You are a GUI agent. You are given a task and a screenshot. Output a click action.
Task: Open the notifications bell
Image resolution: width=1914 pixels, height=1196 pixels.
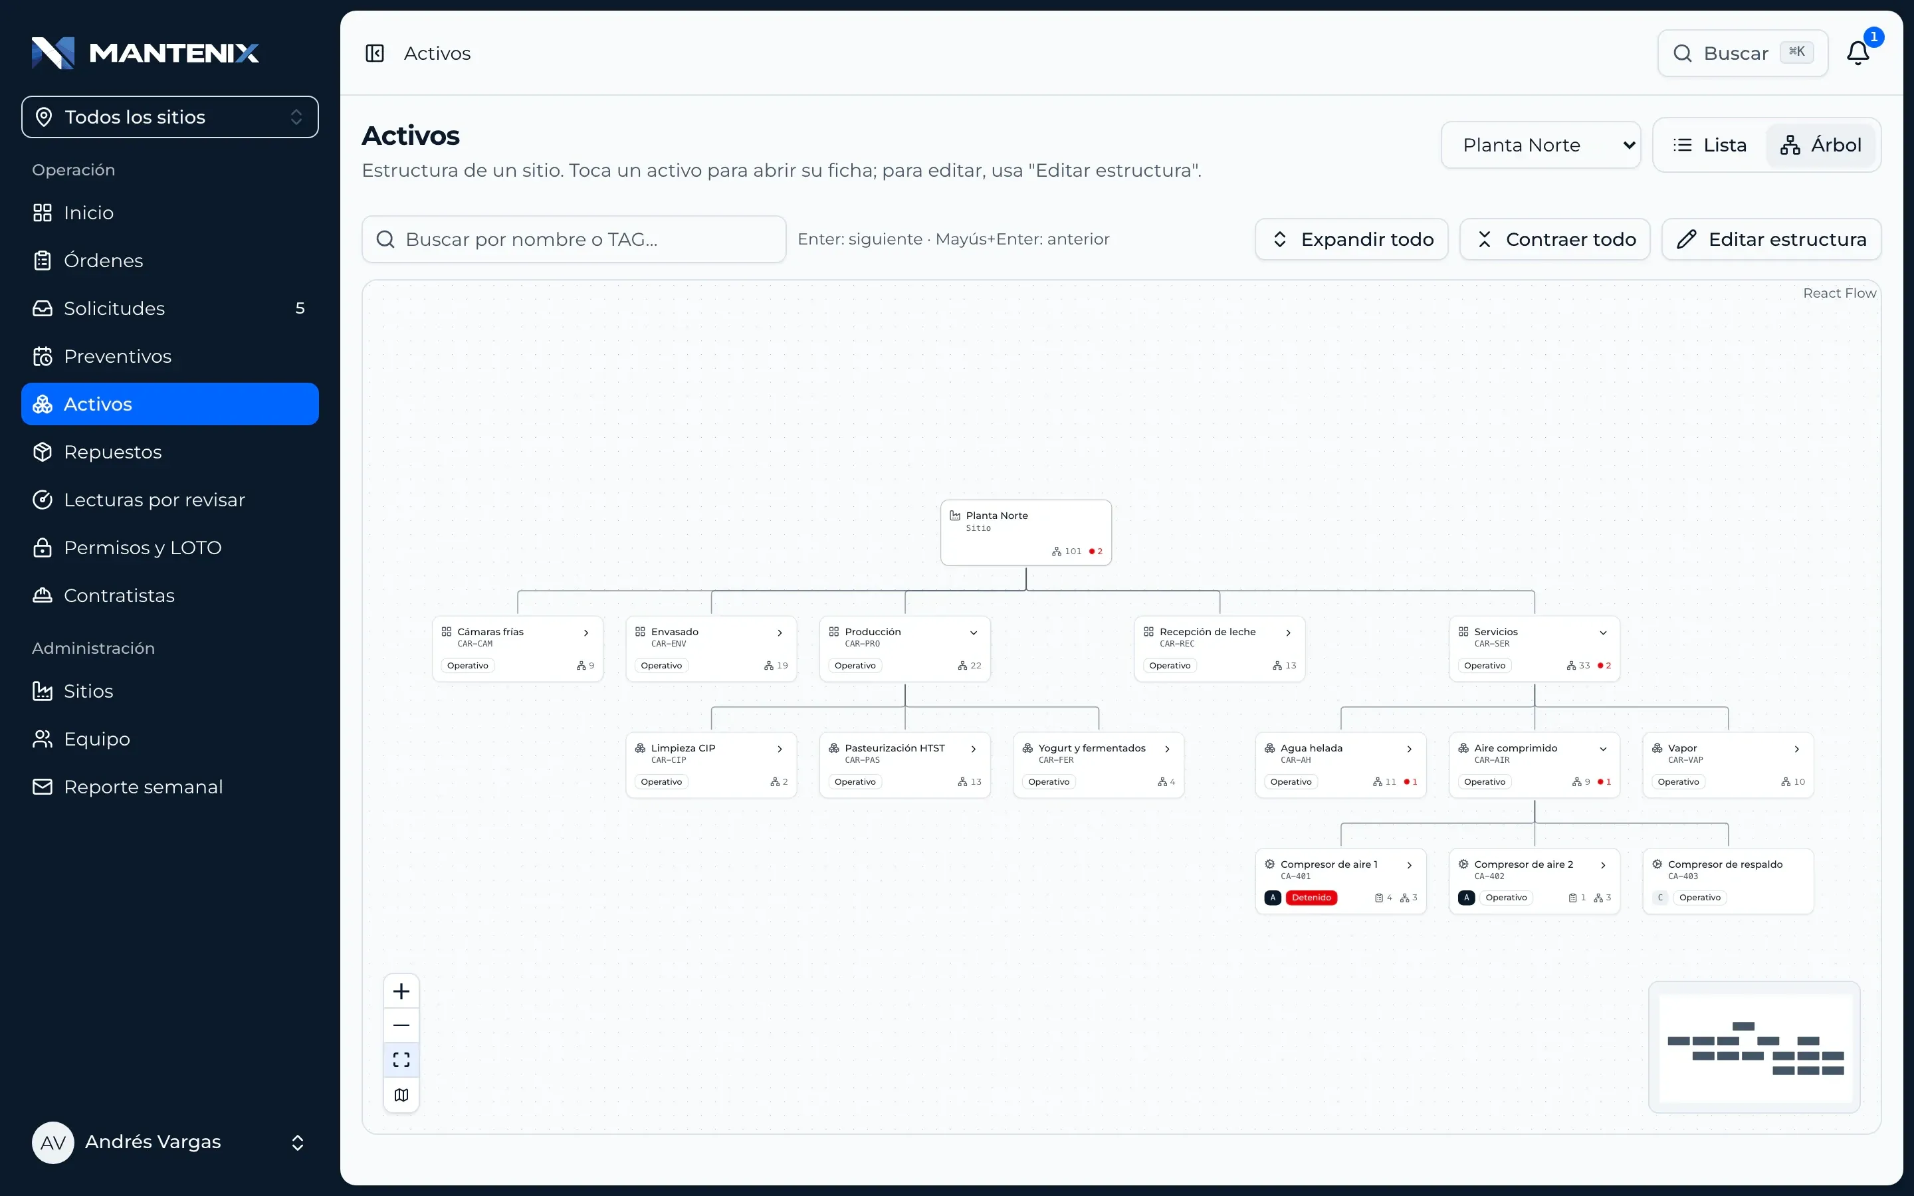click(1858, 53)
